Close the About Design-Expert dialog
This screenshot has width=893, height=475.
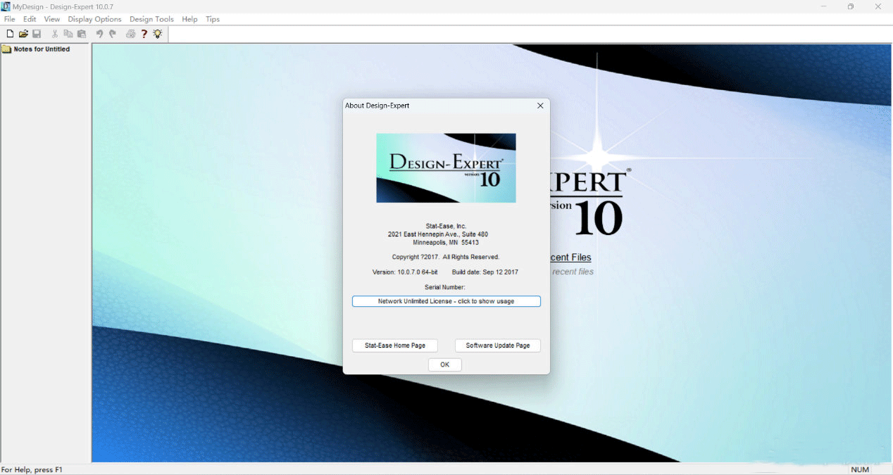tap(540, 106)
